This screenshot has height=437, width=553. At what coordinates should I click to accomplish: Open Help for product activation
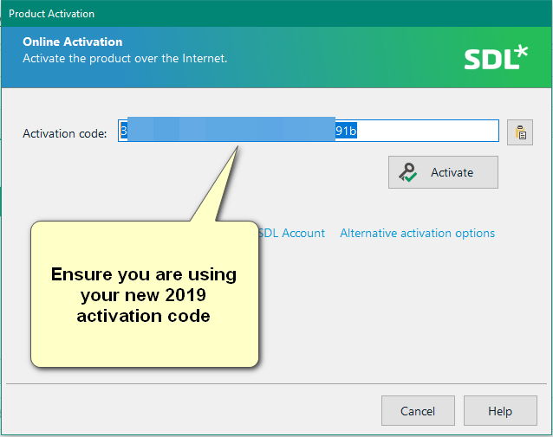pos(500,410)
